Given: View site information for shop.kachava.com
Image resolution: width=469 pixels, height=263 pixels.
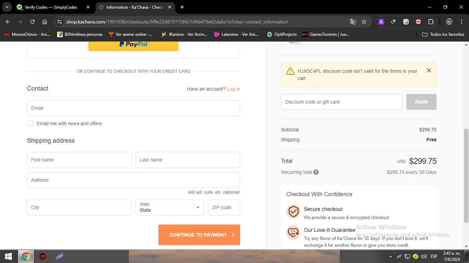Looking at the screenshot, I should 59,22.
